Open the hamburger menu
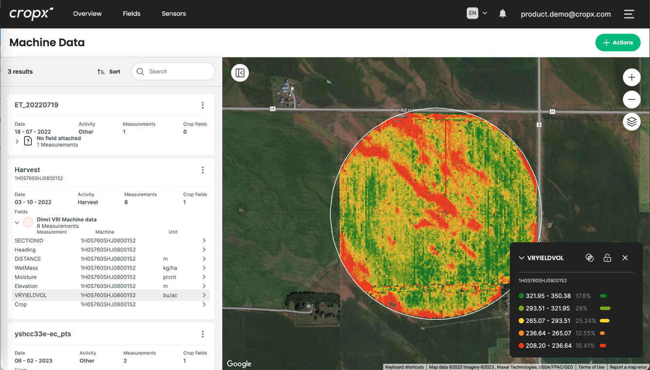The height and width of the screenshot is (370, 650). click(629, 14)
